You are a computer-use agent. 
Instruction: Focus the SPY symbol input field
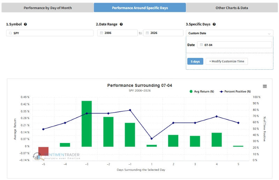[50, 33]
